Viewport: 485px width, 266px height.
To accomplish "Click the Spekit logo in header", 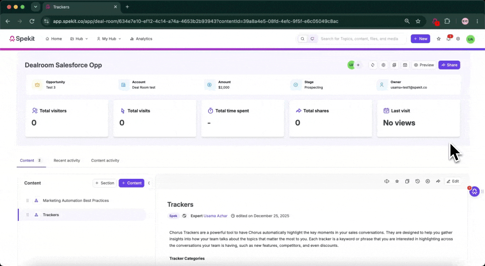I will (x=22, y=39).
